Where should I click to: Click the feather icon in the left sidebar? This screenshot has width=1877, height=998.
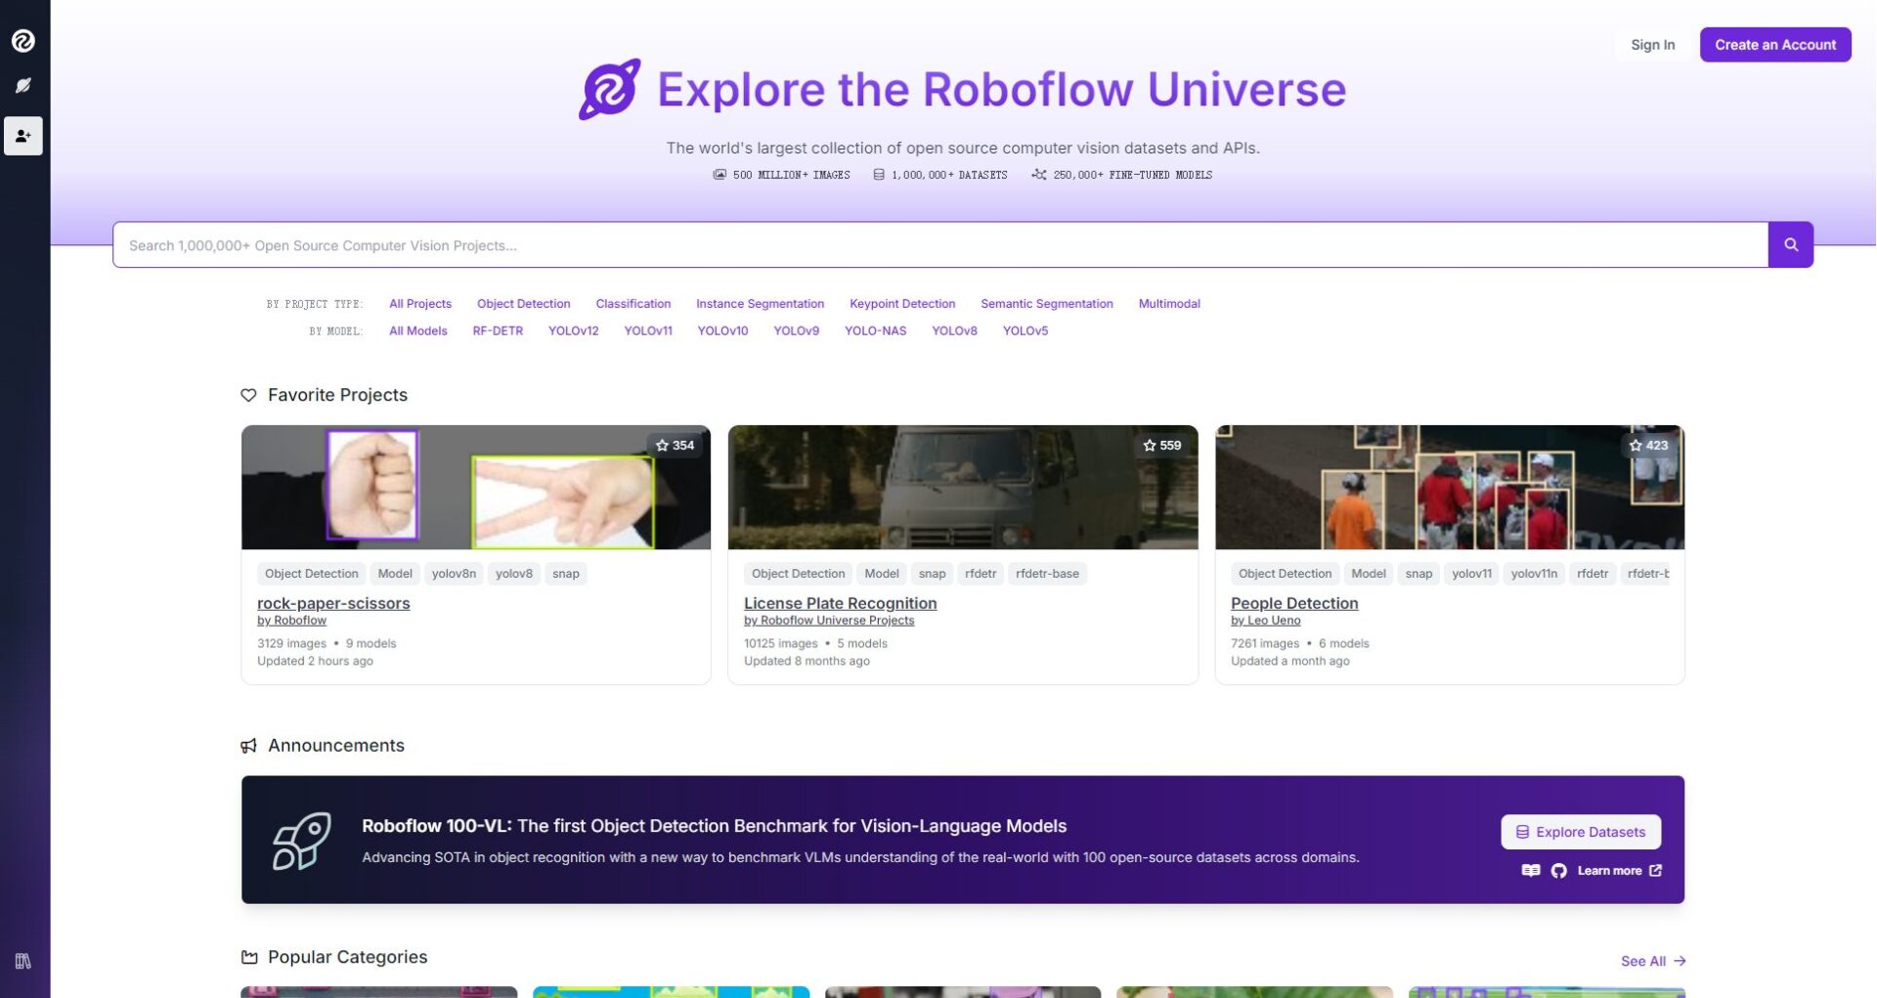pos(23,86)
